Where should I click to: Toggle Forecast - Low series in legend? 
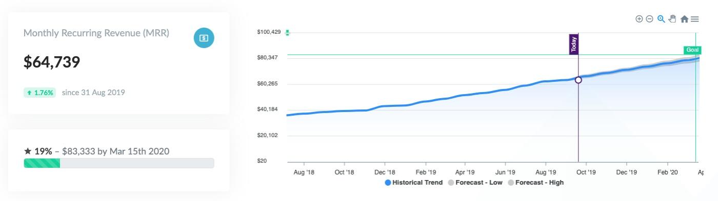click(x=475, y=183)
